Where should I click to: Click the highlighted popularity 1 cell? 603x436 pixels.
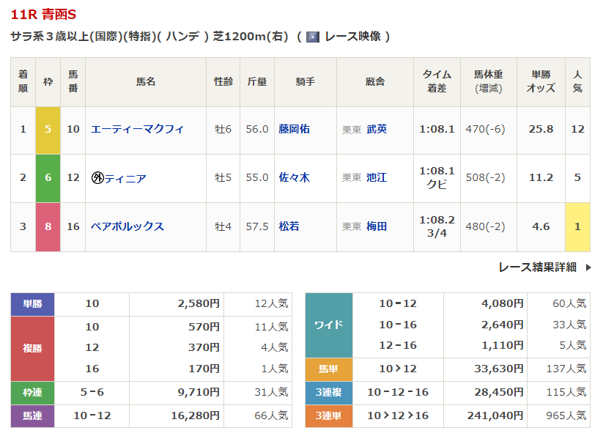pyautogui.click(x=577, y=227)
